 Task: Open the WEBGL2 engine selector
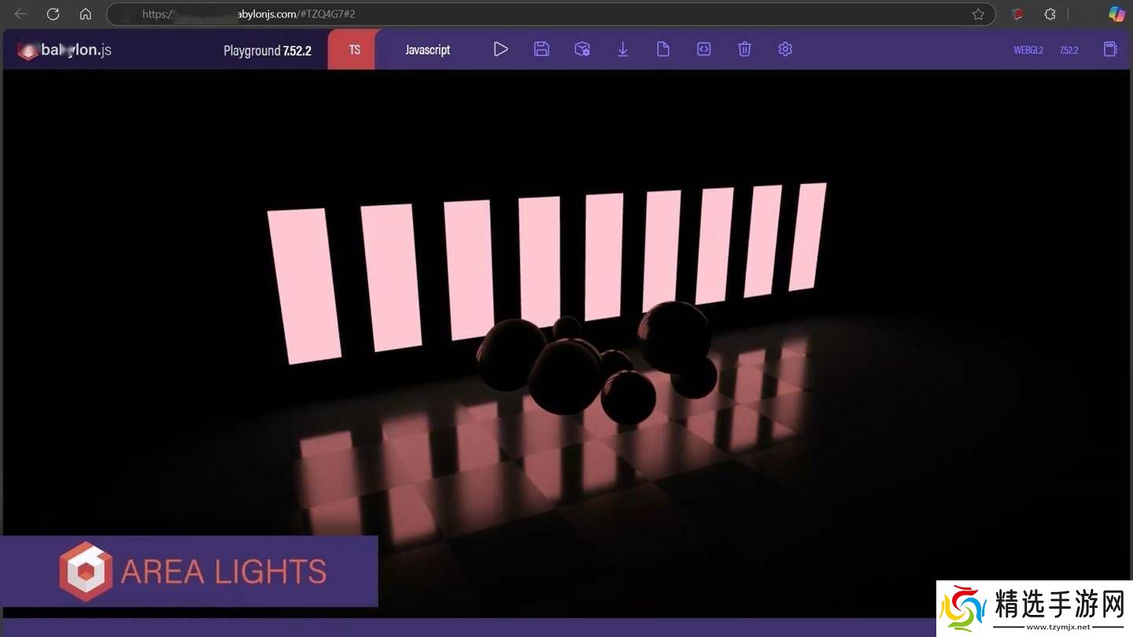pos(1028,50)
